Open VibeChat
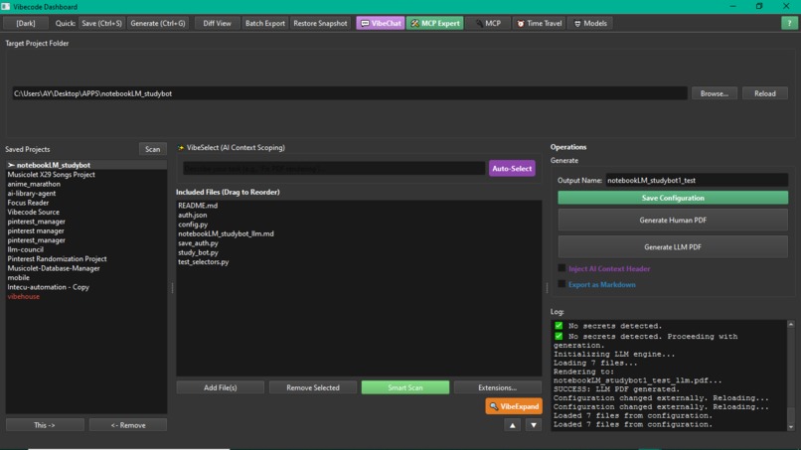This screenshot has width=801, height=450. pyautogui.click(x=381, y=24)
